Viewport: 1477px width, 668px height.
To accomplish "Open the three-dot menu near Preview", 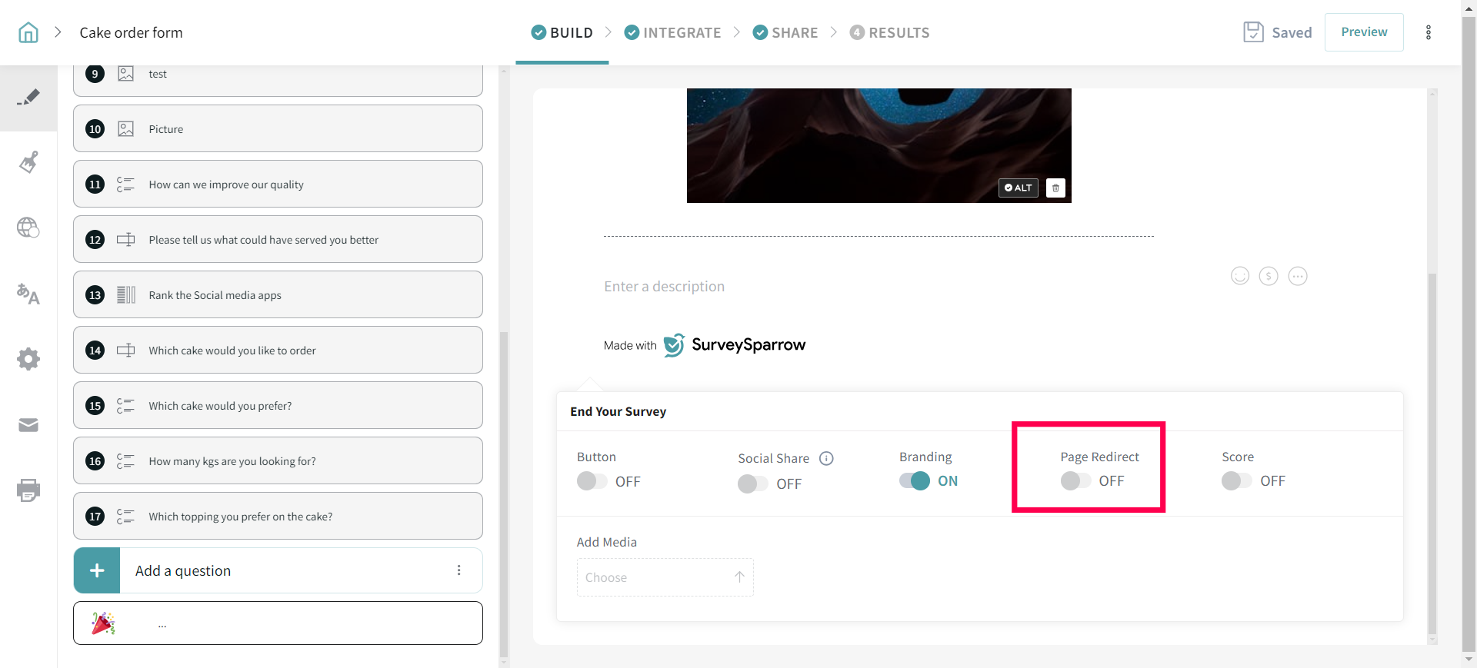I will click(1428, 32).
